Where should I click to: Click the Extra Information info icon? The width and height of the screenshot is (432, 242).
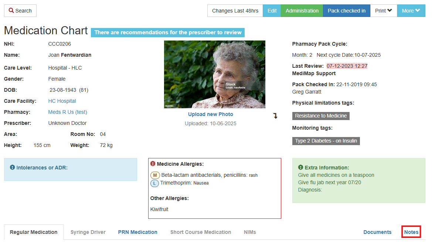point(300,168)
